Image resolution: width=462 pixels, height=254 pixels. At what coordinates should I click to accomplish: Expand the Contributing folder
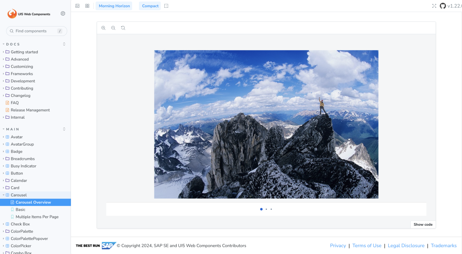(22, 88)
